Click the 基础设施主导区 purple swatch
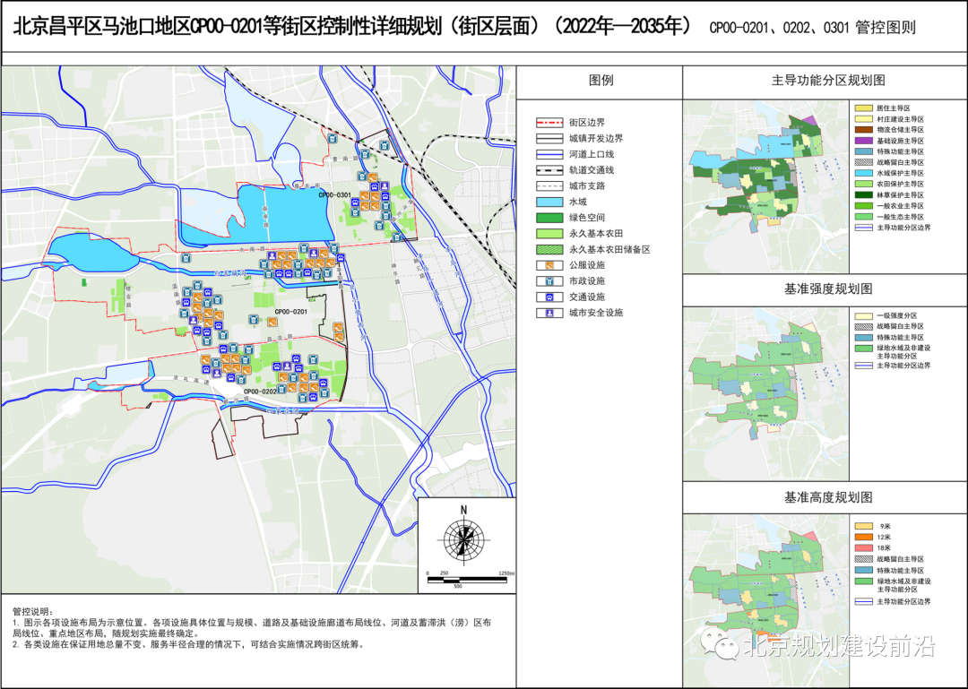Image resolution: width=968 pixels, height=689 pixels. pyautogui.click(x=862, y=141)
